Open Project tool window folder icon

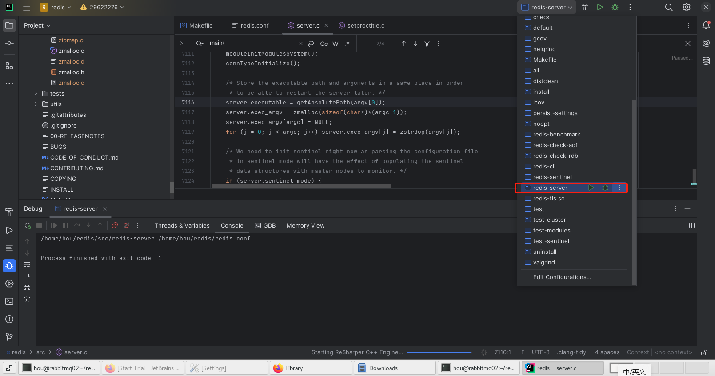(9, 25)
